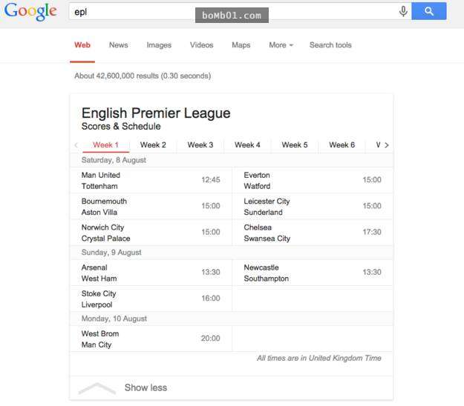
Task: Click the Google logo
Action: pyautogui.click(x=30, y=11)
